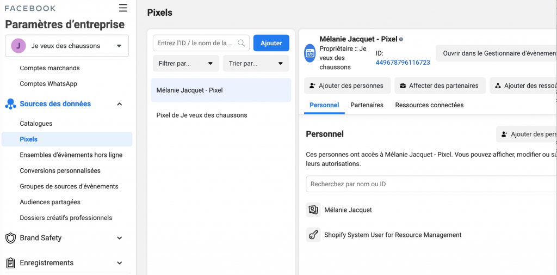
Task: Select Shopify System User for Resource Management
Action: pyautogui.click(x=393, y=235)
